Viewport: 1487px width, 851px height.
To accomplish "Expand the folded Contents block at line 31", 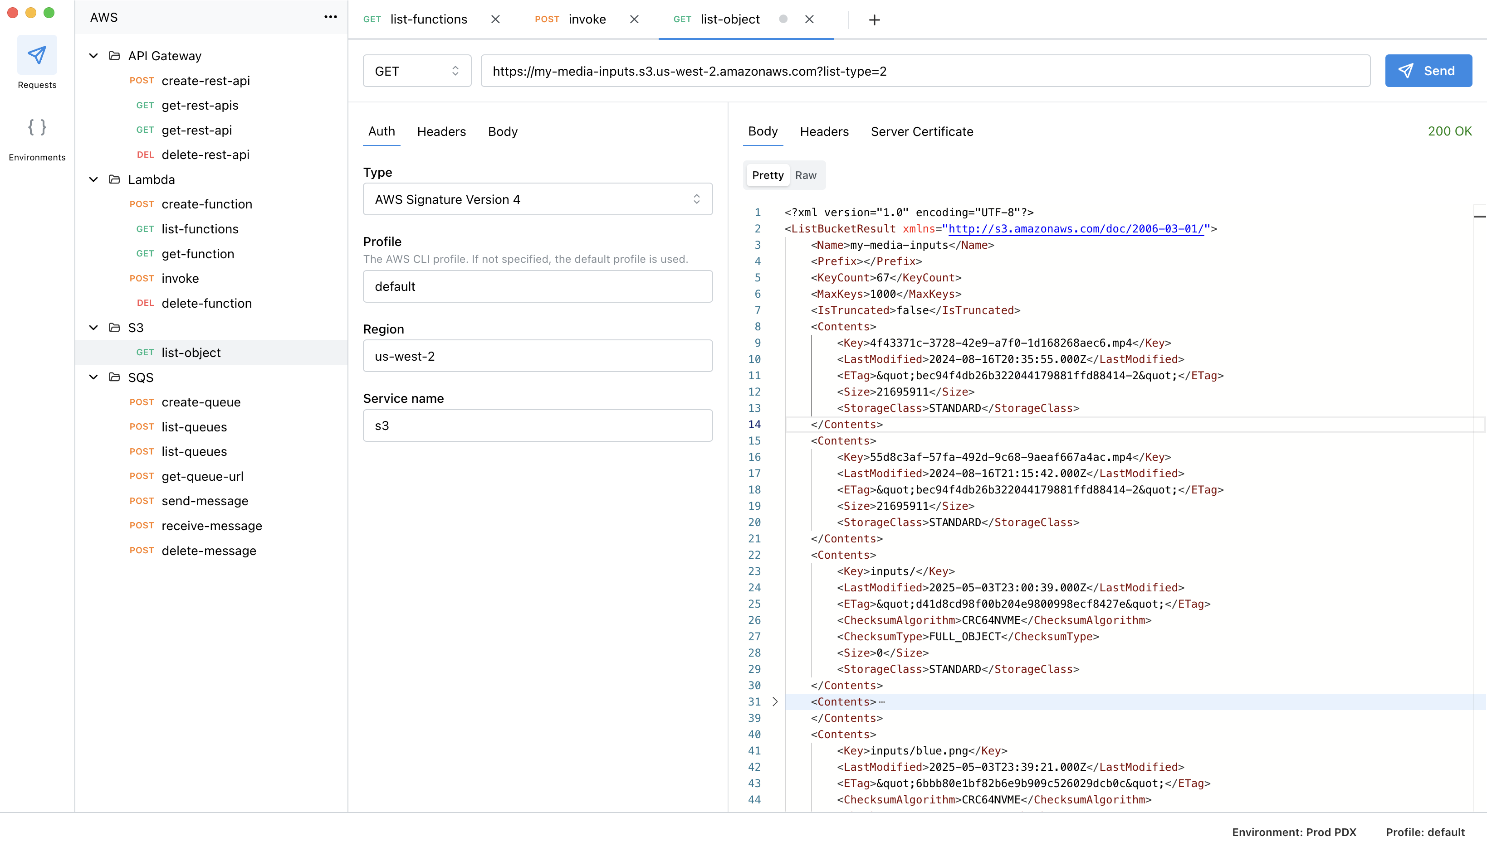I will (775, 701).
